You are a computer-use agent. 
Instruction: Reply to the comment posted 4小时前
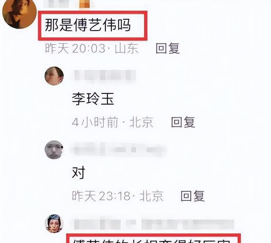183,122
